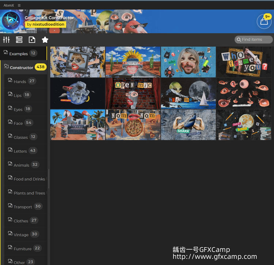This screenshot has height=265, width=274.
Task: Open the Eyes category
Action: (x=26, y=109)
